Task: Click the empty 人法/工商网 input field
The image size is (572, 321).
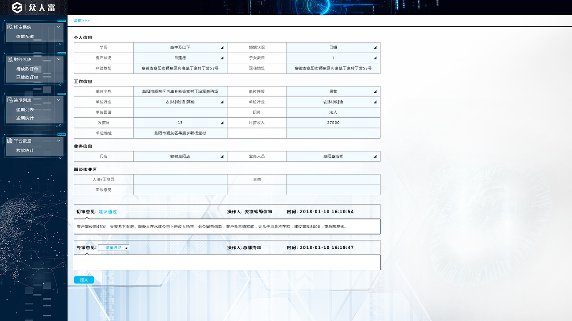Action: [x=180, y=179]
